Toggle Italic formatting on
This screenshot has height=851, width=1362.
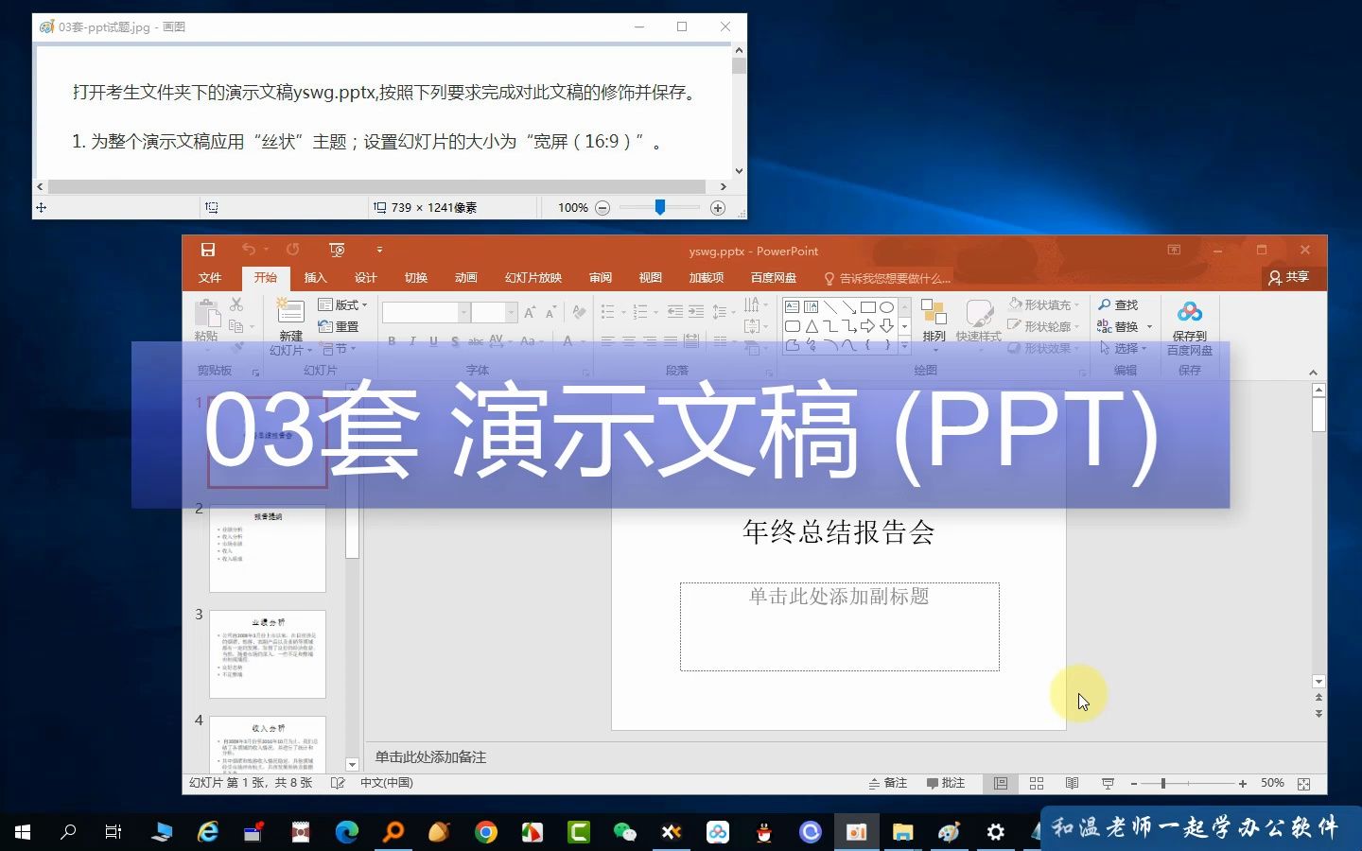[x=411, y=340]
